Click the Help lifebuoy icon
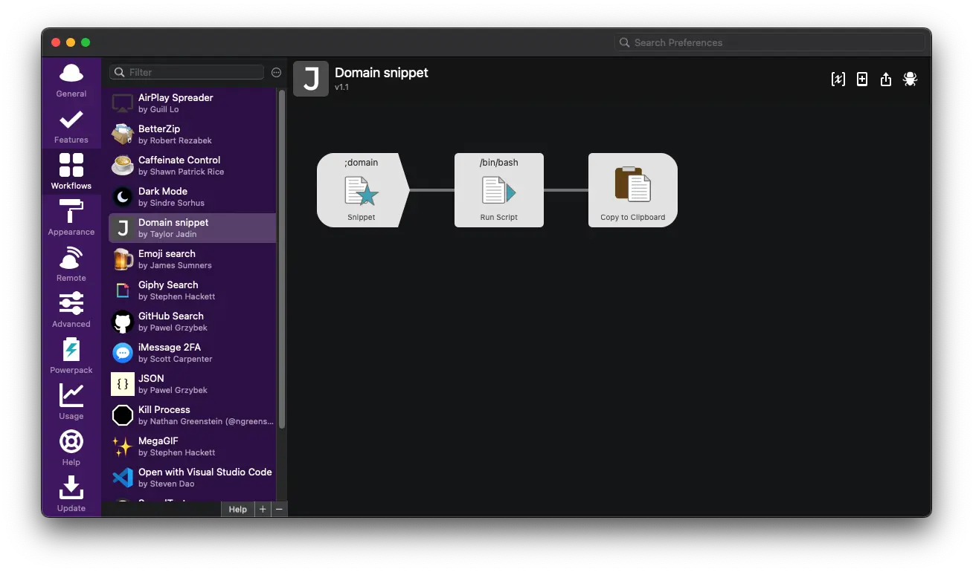973x572 pixels. [x=71, y=441]
